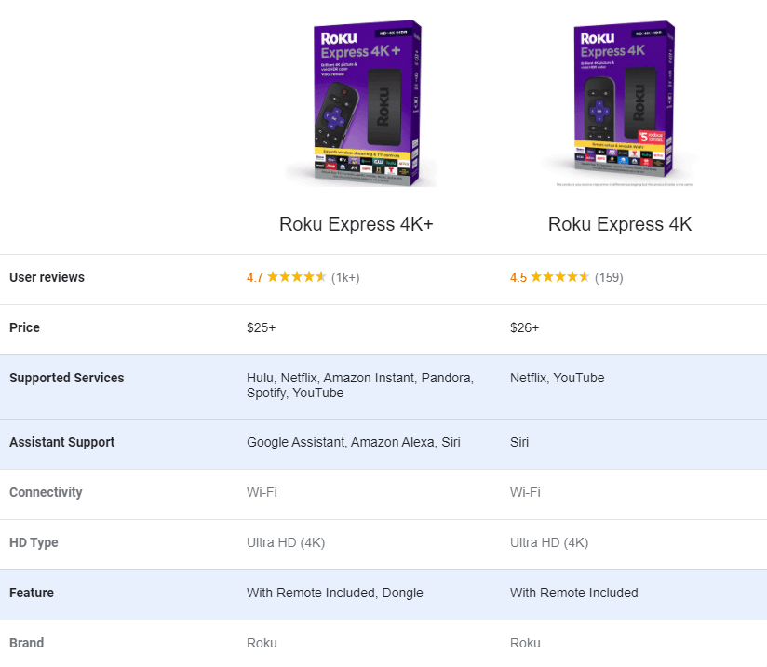
Task: Open the Roku Express 4K+ product title
Action: click(357, 225)
